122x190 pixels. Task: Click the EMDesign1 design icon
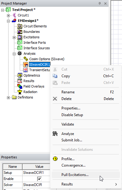coord(14,21)
